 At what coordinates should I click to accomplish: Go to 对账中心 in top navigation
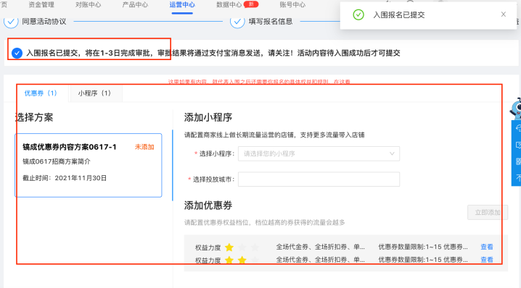pos(89,4)
